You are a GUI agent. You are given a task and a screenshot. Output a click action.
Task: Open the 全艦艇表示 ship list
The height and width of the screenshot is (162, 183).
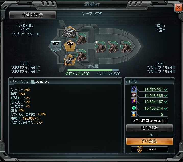33,15
